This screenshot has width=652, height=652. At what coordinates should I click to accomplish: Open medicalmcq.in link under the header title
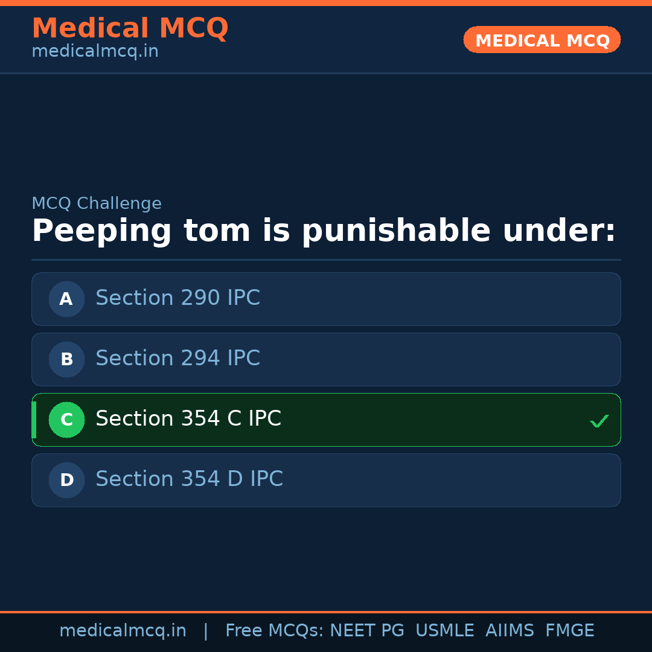click(x=95, y=52)
